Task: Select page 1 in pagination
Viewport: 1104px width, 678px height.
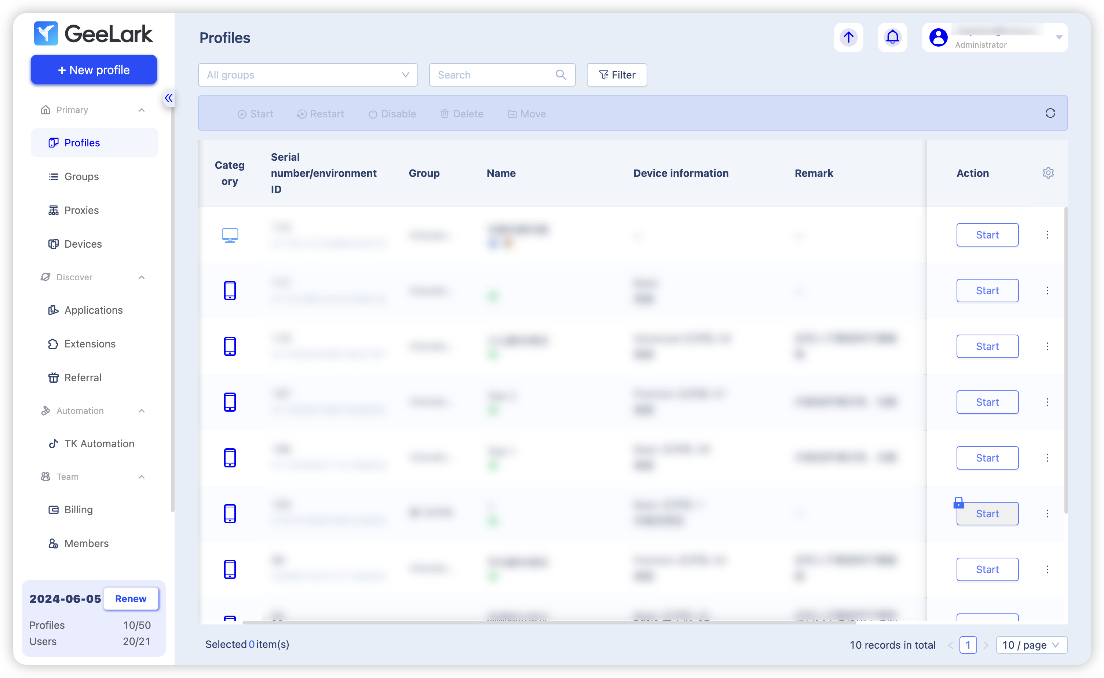Action: [968, 645]
